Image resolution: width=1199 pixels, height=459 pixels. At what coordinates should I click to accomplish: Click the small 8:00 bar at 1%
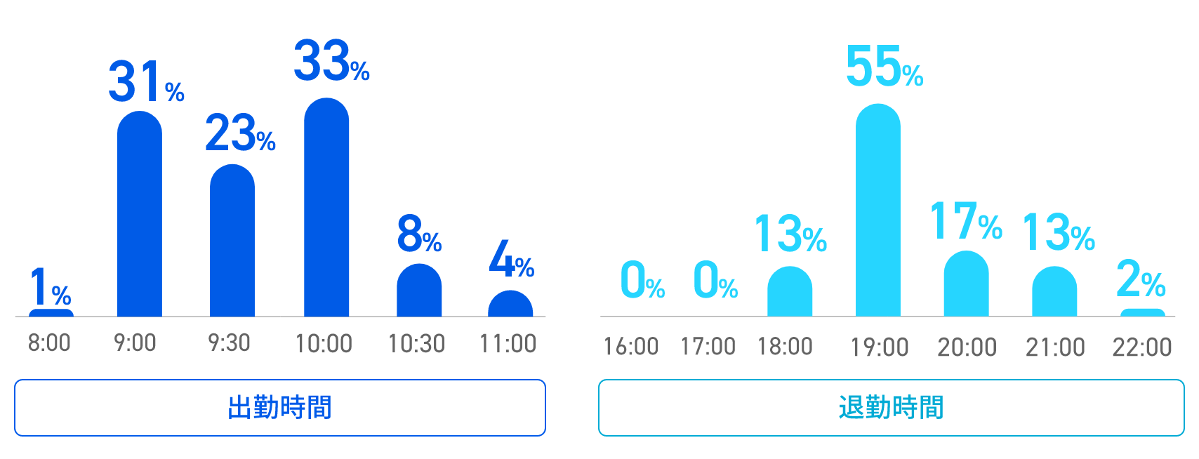tap(51, 313)
